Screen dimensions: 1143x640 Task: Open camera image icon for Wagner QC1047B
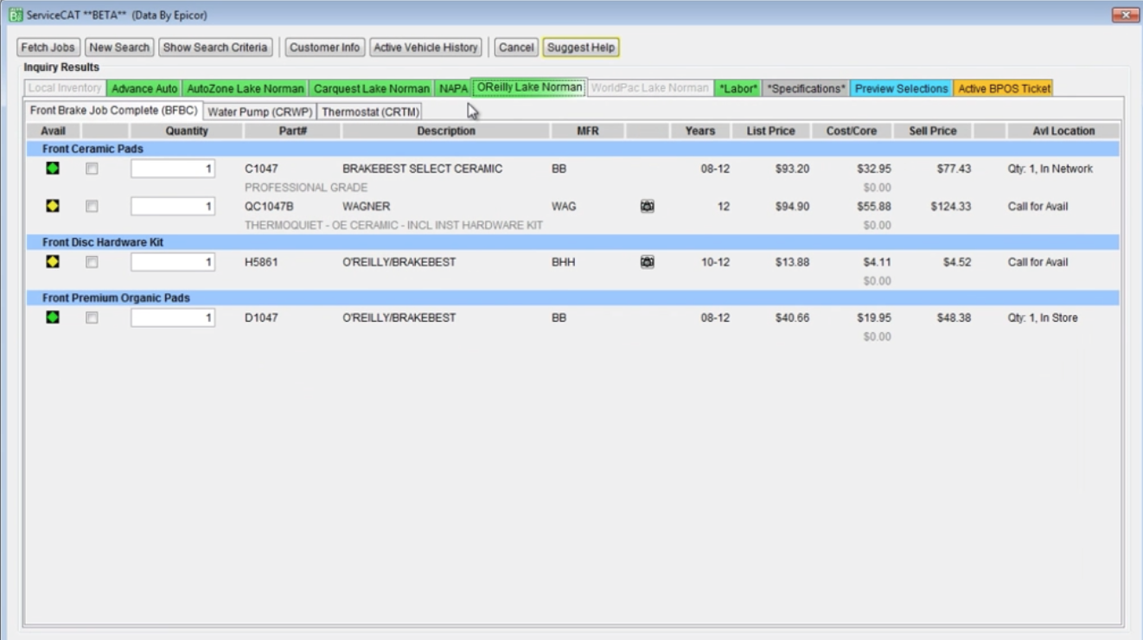(647, 207)
